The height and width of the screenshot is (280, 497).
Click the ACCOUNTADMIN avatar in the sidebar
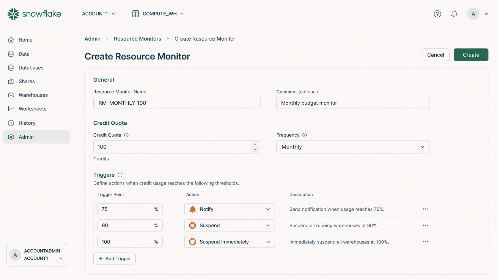(15, 255)
